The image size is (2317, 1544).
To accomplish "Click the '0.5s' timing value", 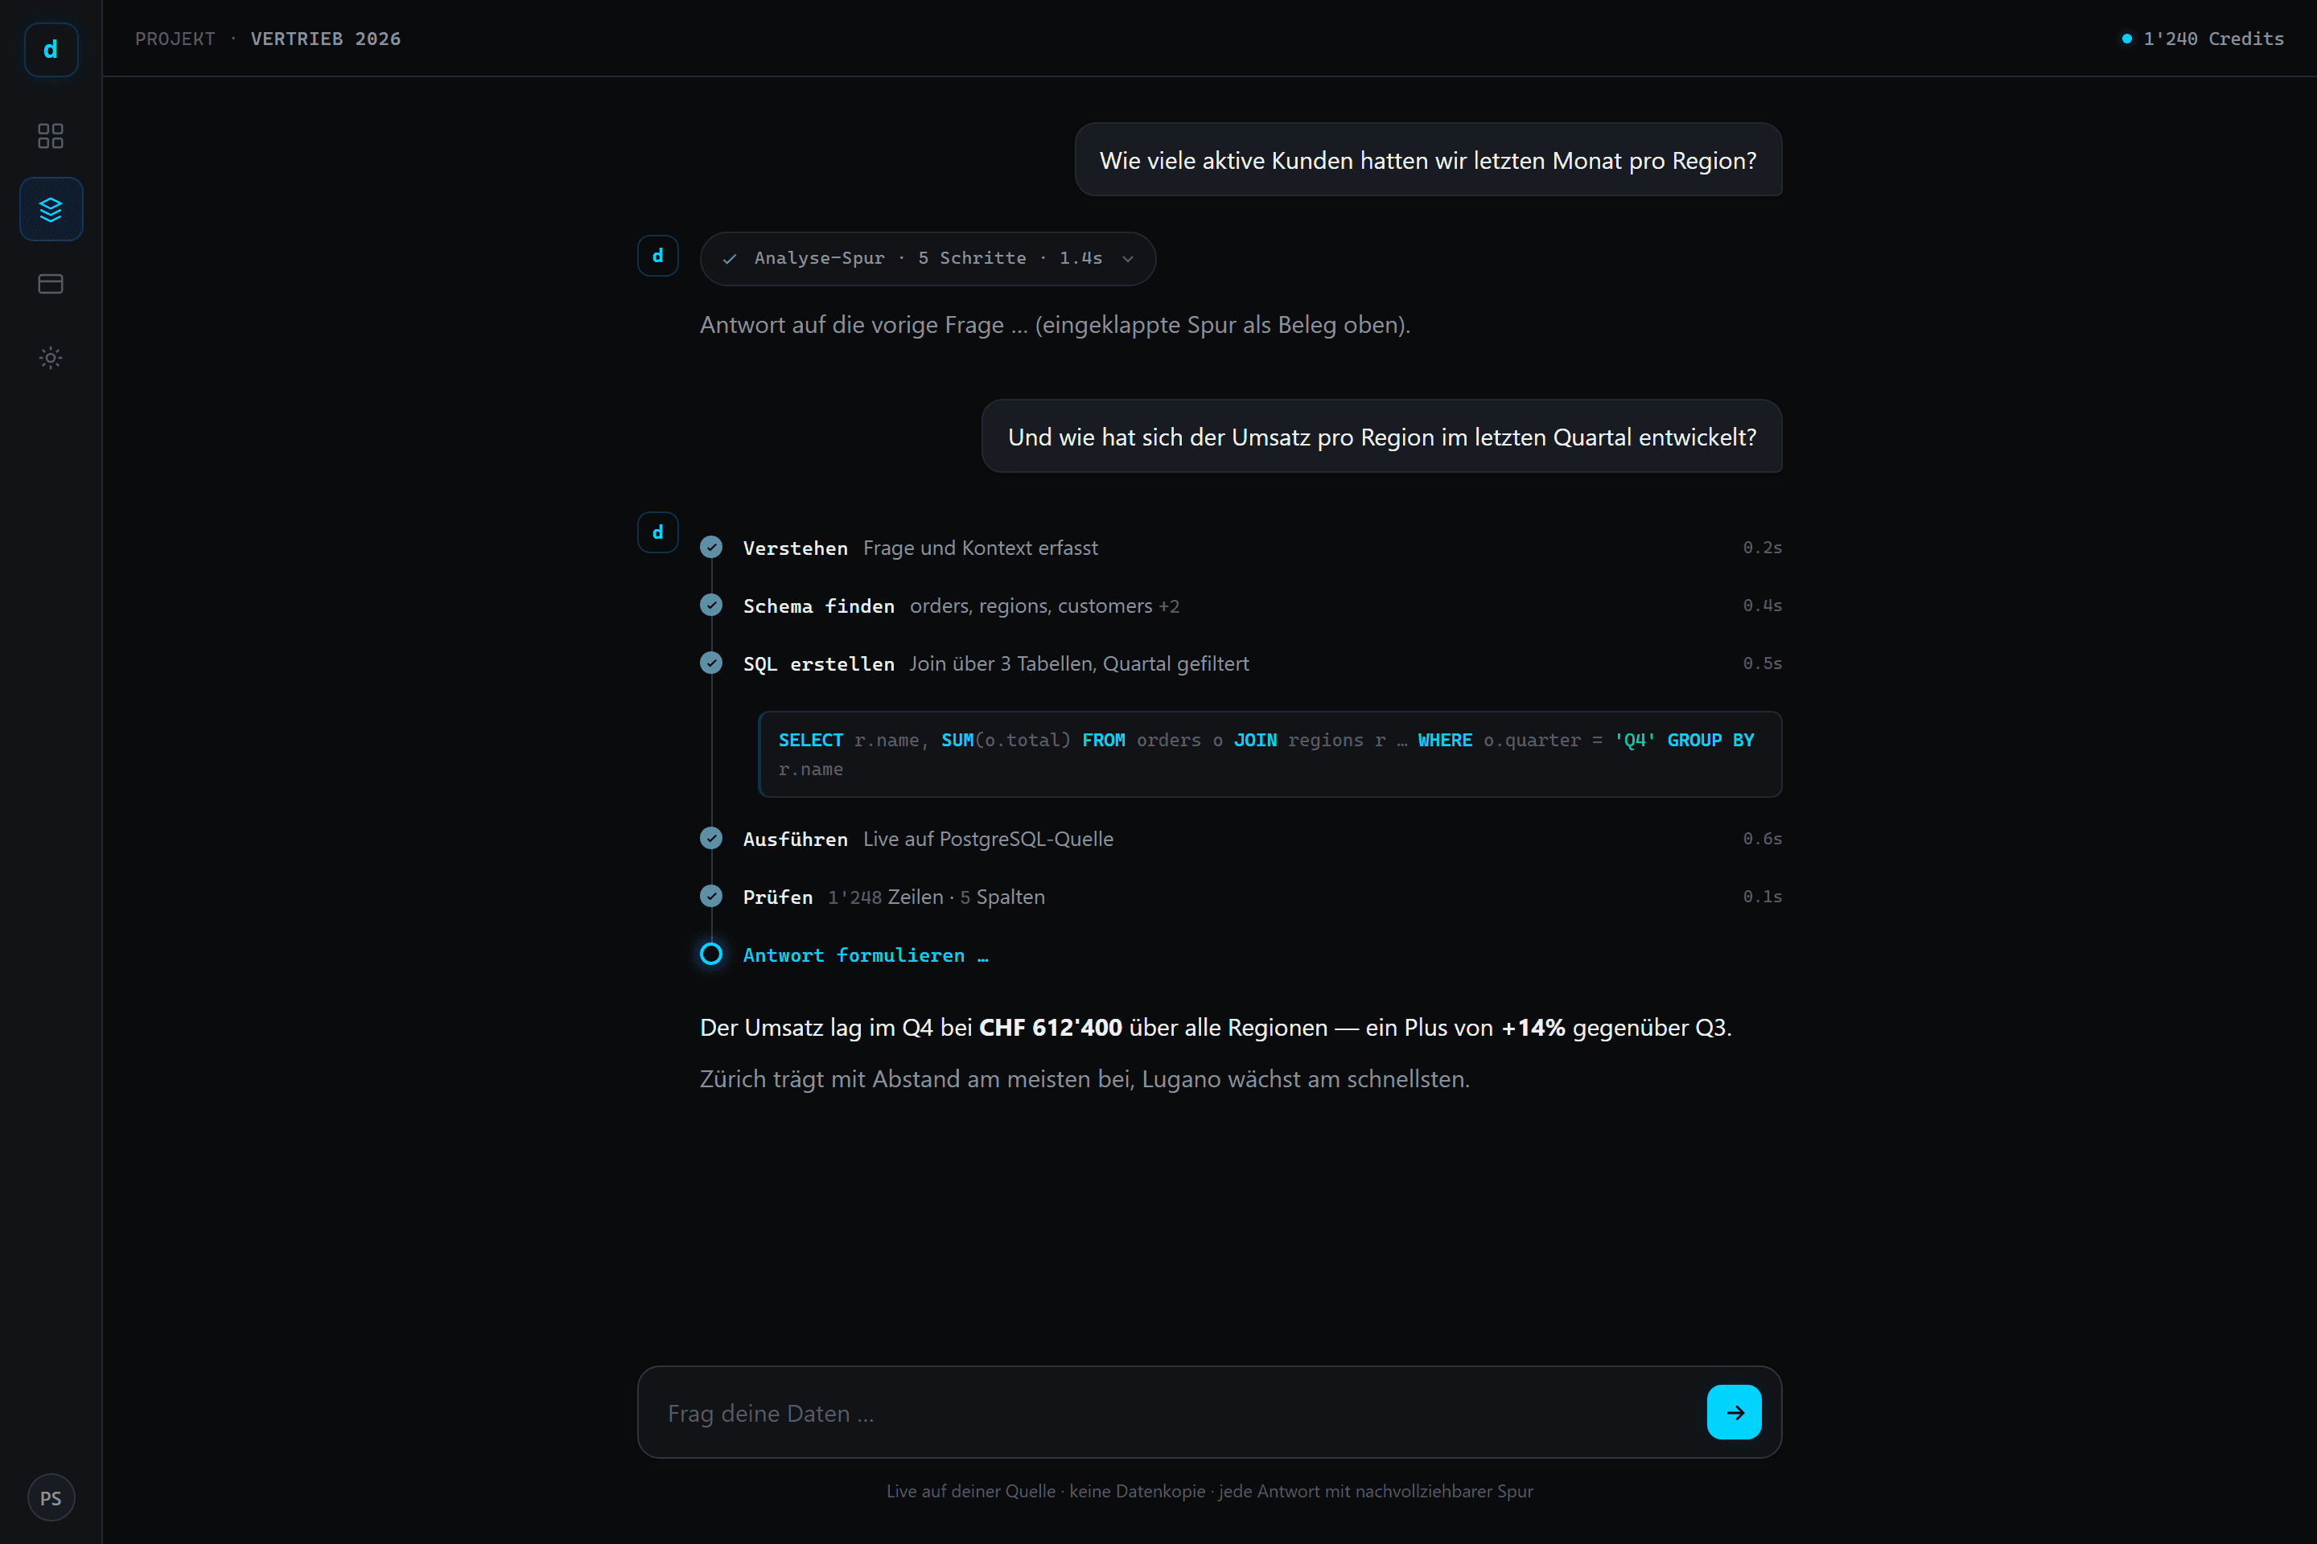I will (x=1761, y=663).
